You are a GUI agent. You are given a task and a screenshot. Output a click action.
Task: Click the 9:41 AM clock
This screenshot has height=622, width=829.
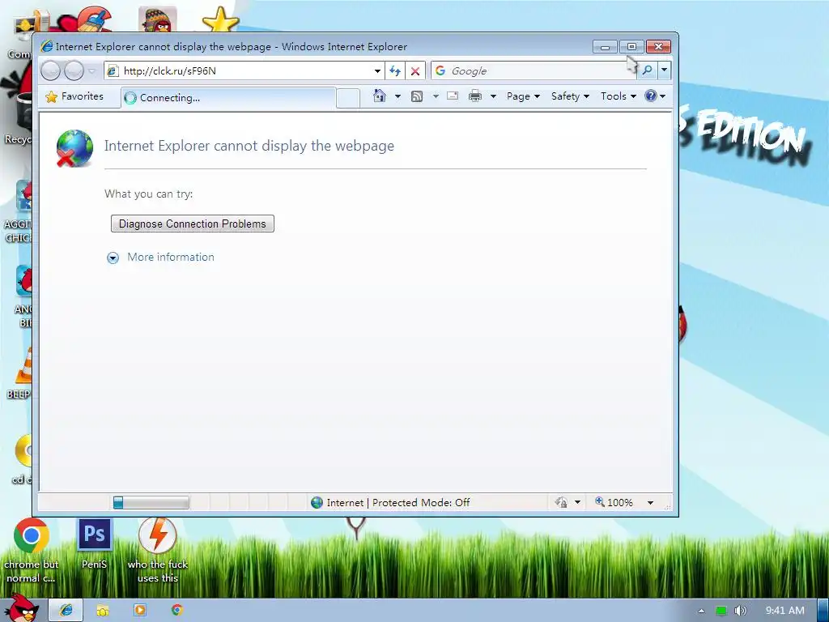784,611
